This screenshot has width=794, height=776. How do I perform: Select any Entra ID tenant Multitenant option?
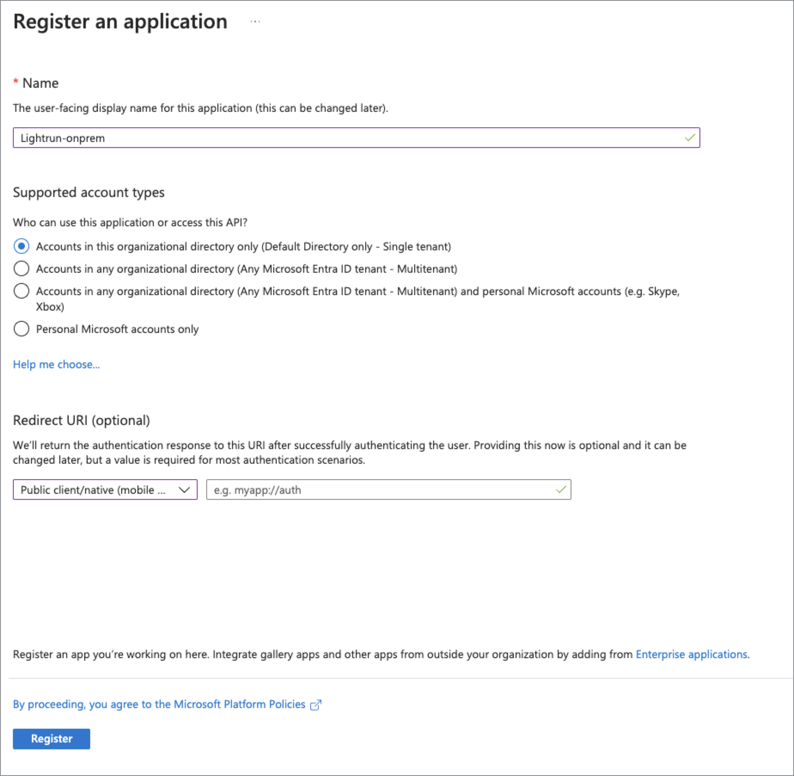click(21, 269)
